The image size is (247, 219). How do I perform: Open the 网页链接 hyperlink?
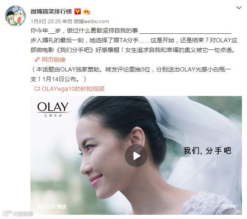click(x=54, y=60)
